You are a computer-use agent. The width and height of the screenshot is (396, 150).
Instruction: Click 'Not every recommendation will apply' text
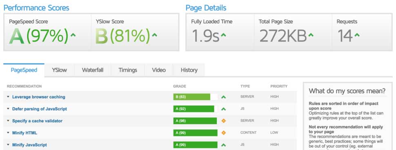pyautogui.click(x=346, y=129)
